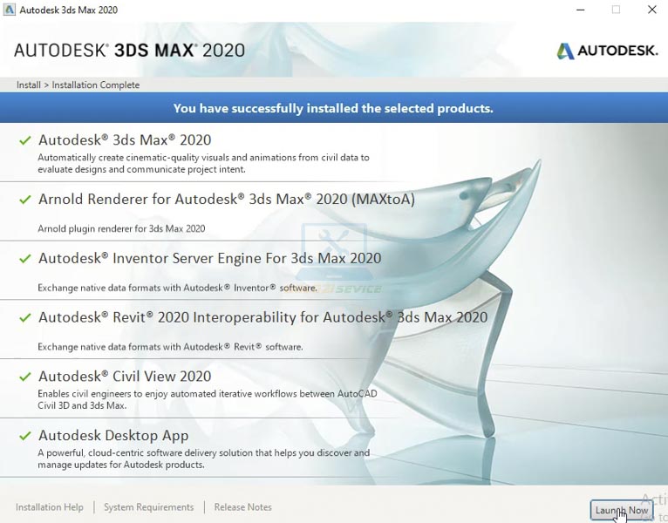
Task: Close the Autodesk 3ds Max installer window
Action: (x=651, y=10)
